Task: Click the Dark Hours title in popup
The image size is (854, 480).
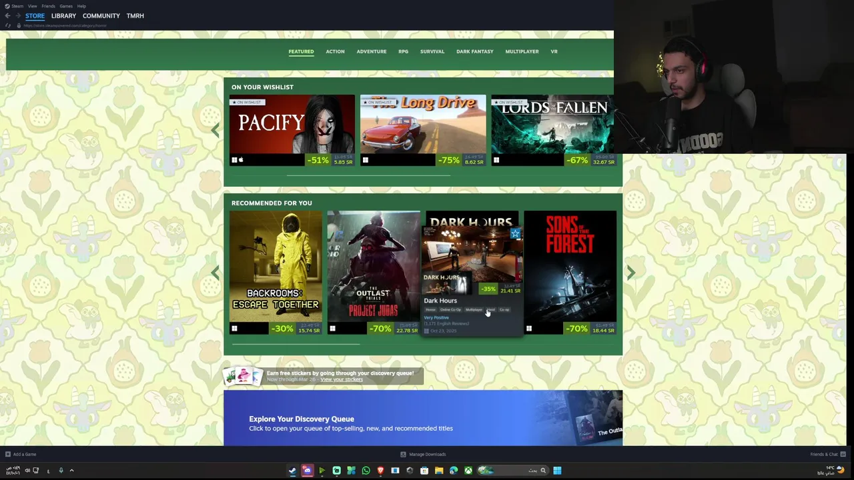Action: pyautogui.click(x=440, y=301)
